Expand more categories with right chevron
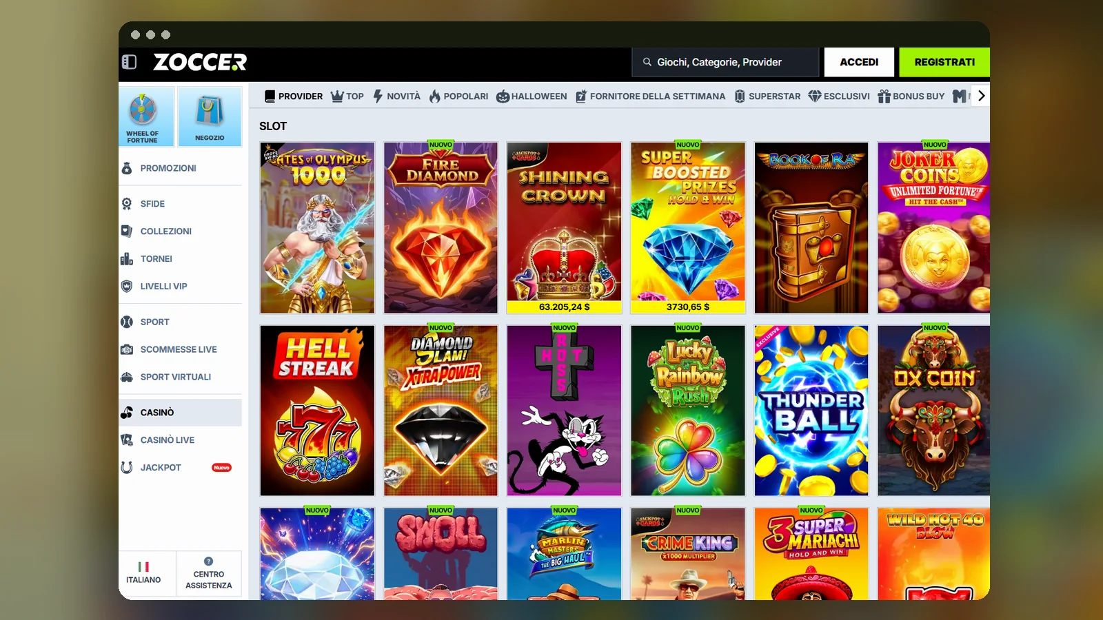1103x620 pixels. [982, 96]
